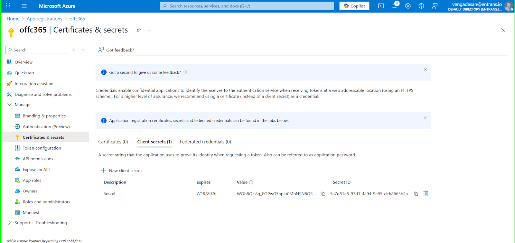Click the Secret ID column header

point(342,182)
